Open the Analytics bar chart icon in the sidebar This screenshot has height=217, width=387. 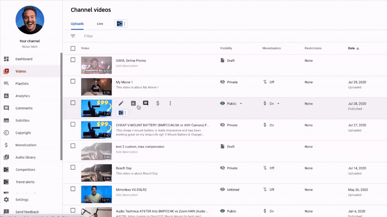tap(6, 96)
